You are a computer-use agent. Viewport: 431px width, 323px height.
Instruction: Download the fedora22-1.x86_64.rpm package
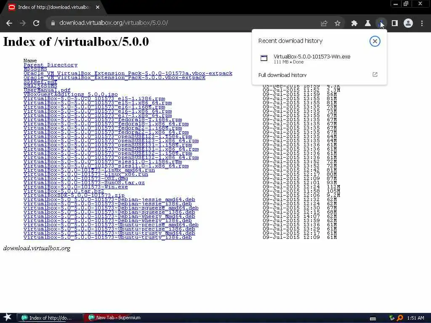tap(106, 132)
